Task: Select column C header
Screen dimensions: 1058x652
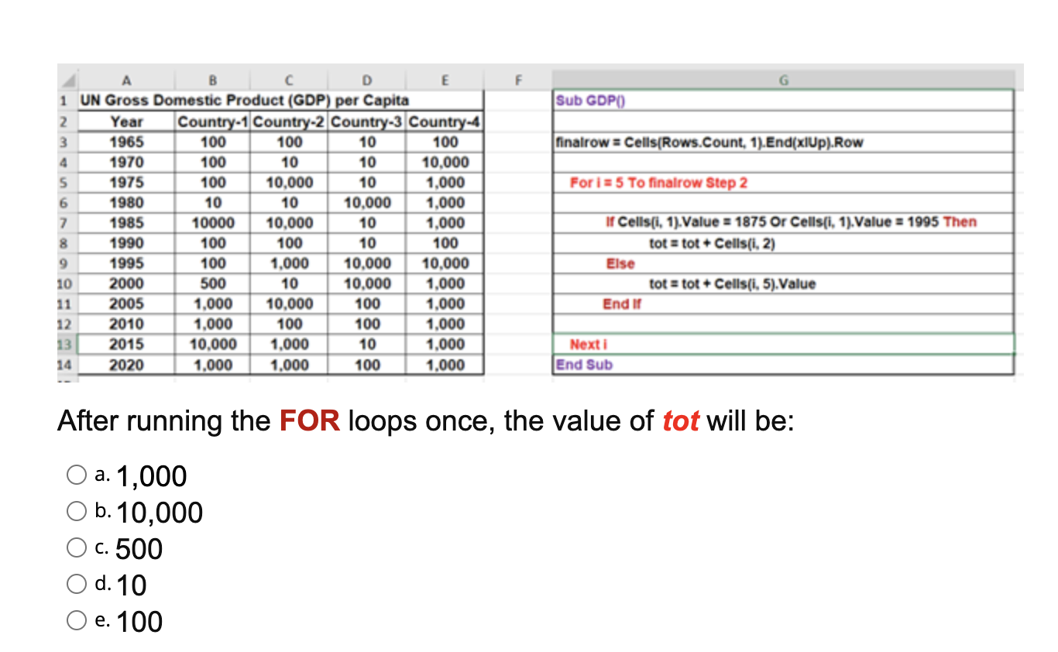Action: click(288, 79)
